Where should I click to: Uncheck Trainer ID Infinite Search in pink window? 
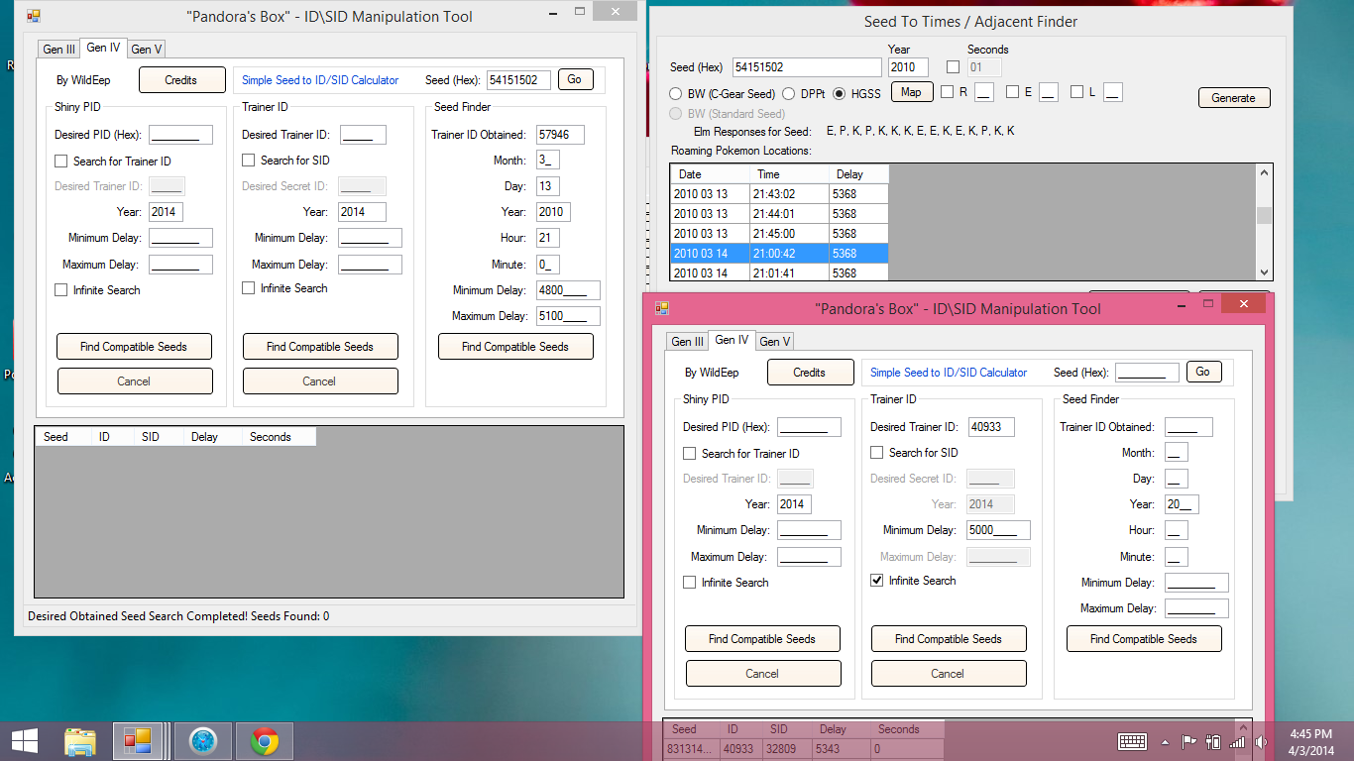tap(876, 581)
